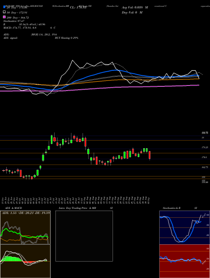Open the red RSI chart panel
210x278 pixels.
tap(184, 261)
